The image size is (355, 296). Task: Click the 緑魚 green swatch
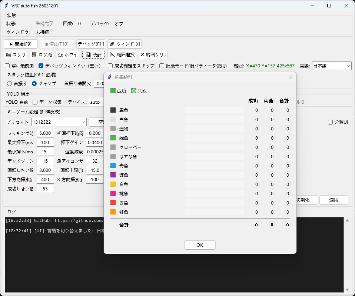[x=113, y=138]
